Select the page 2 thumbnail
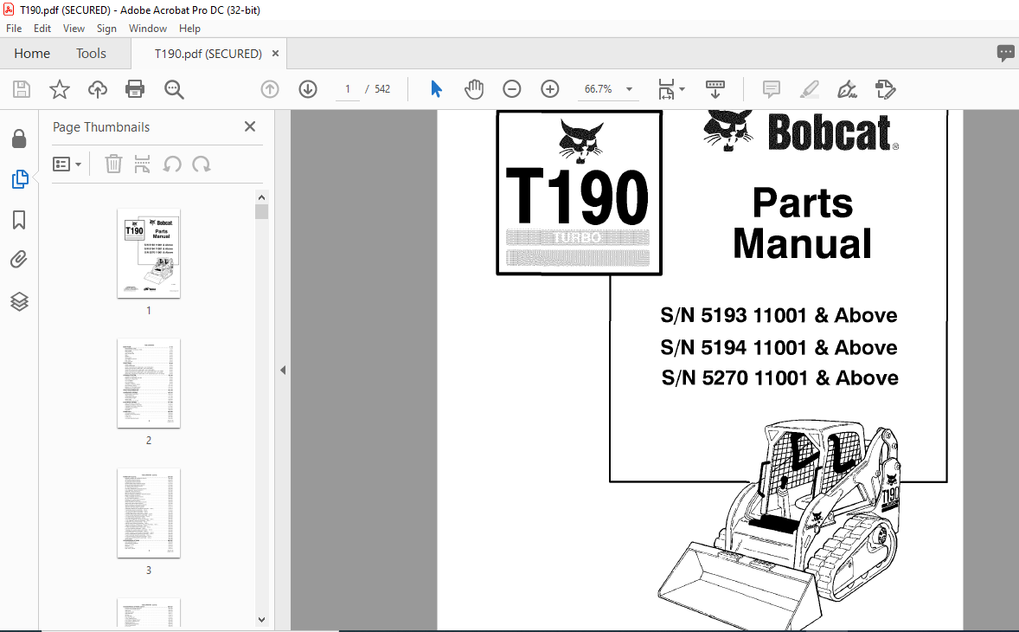Viewport: 1019px width, 632px height. 149,383
